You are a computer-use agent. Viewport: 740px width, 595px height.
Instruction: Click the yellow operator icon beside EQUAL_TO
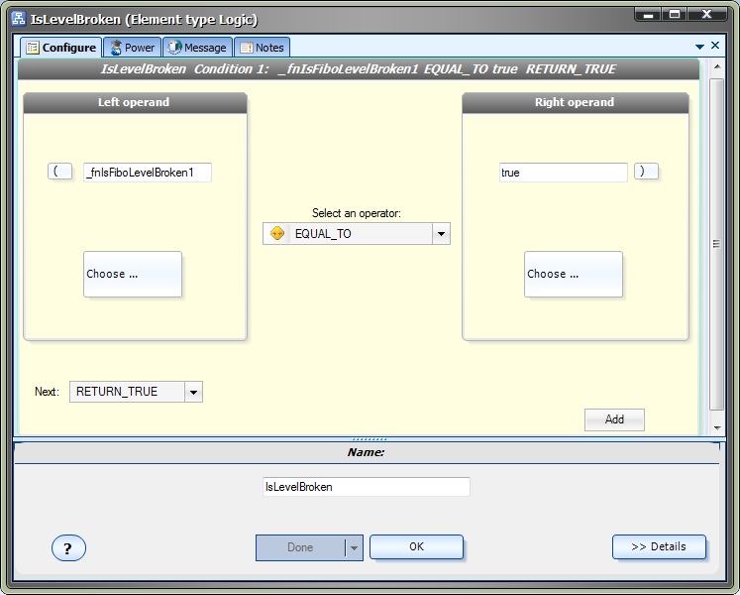point(277,233)
